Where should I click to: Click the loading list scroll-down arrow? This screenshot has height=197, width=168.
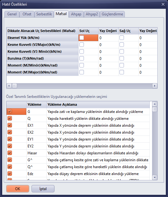click(155, 178)
